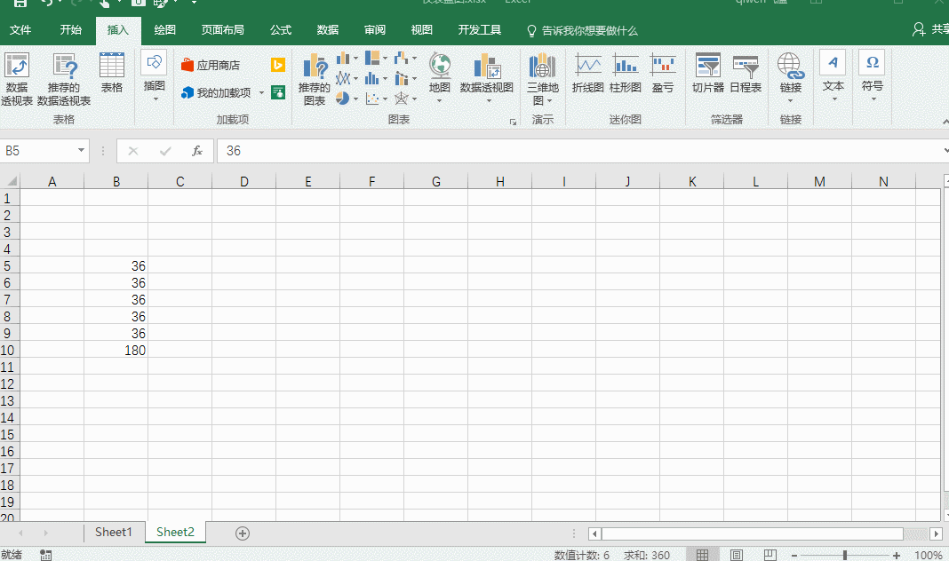Insert a Timeline (日程表)
Viewport: 949px width, 561px height.
[746, 73]
